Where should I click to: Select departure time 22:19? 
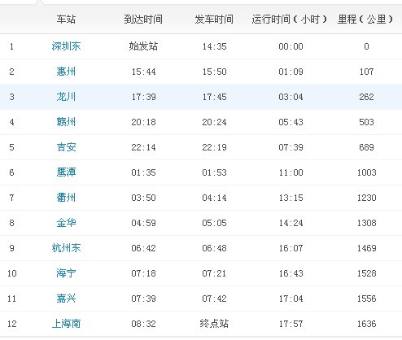pyautogui.click(x=214, y=147)
